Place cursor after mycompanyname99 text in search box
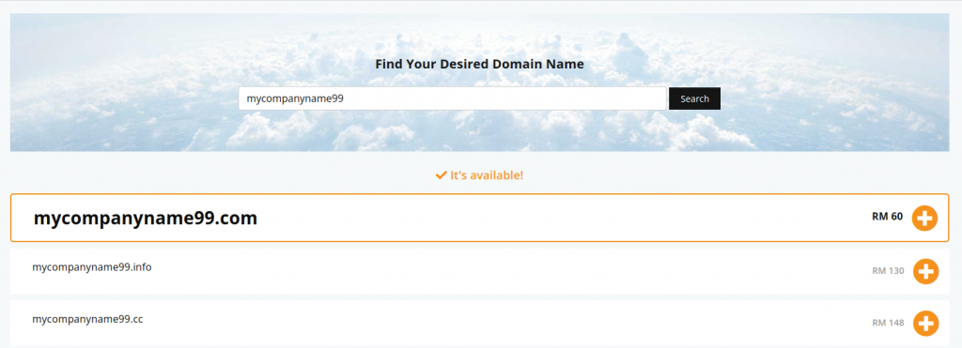962x348 pixels. click(x=345, y=98)
